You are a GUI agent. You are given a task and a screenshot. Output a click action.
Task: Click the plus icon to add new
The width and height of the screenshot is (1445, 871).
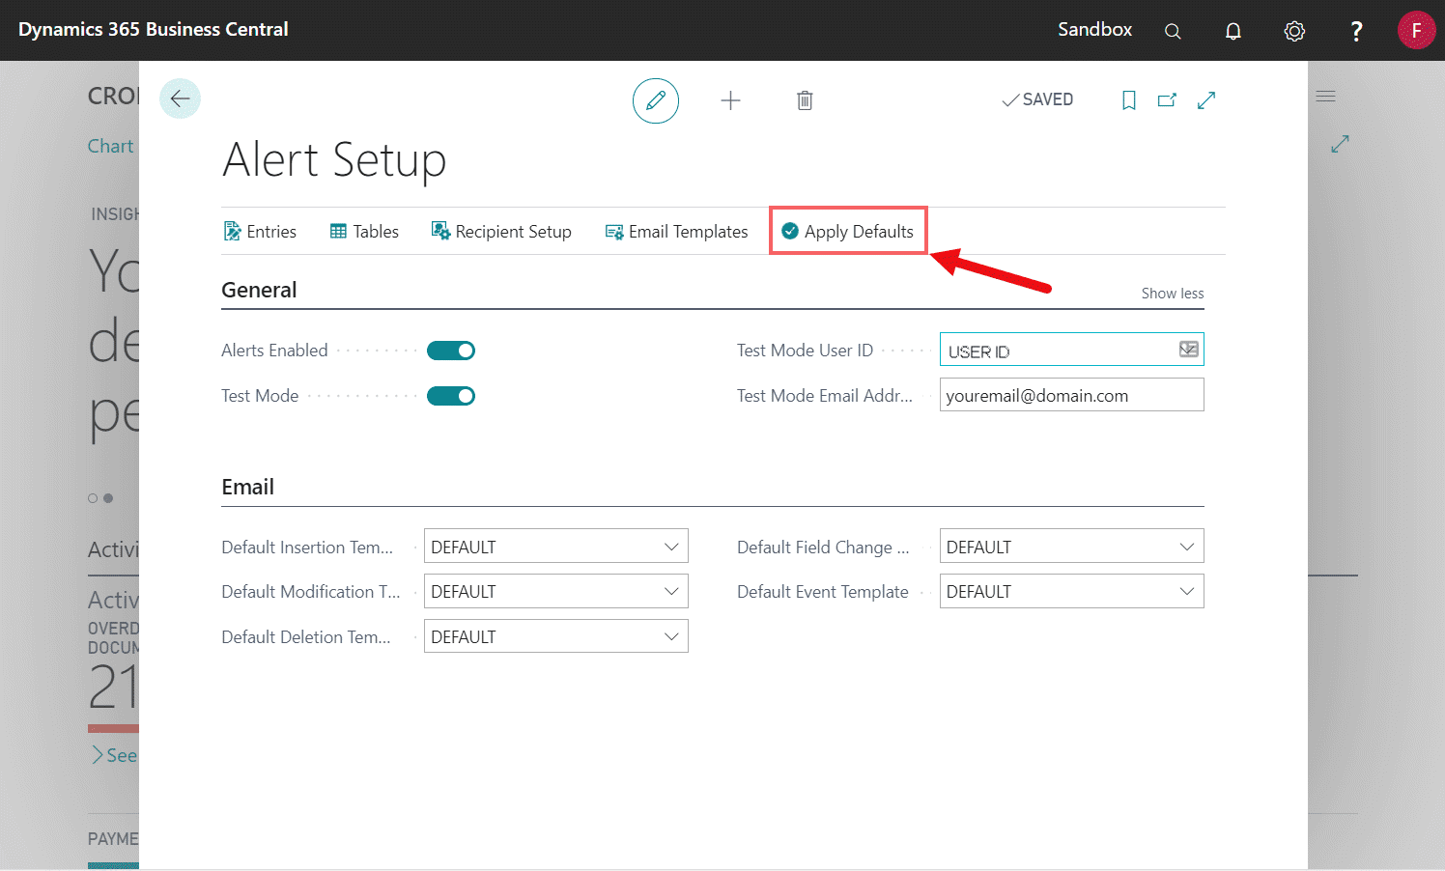coord(731,100)
